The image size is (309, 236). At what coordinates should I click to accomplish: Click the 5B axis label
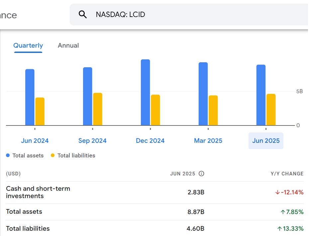[299, 91]
